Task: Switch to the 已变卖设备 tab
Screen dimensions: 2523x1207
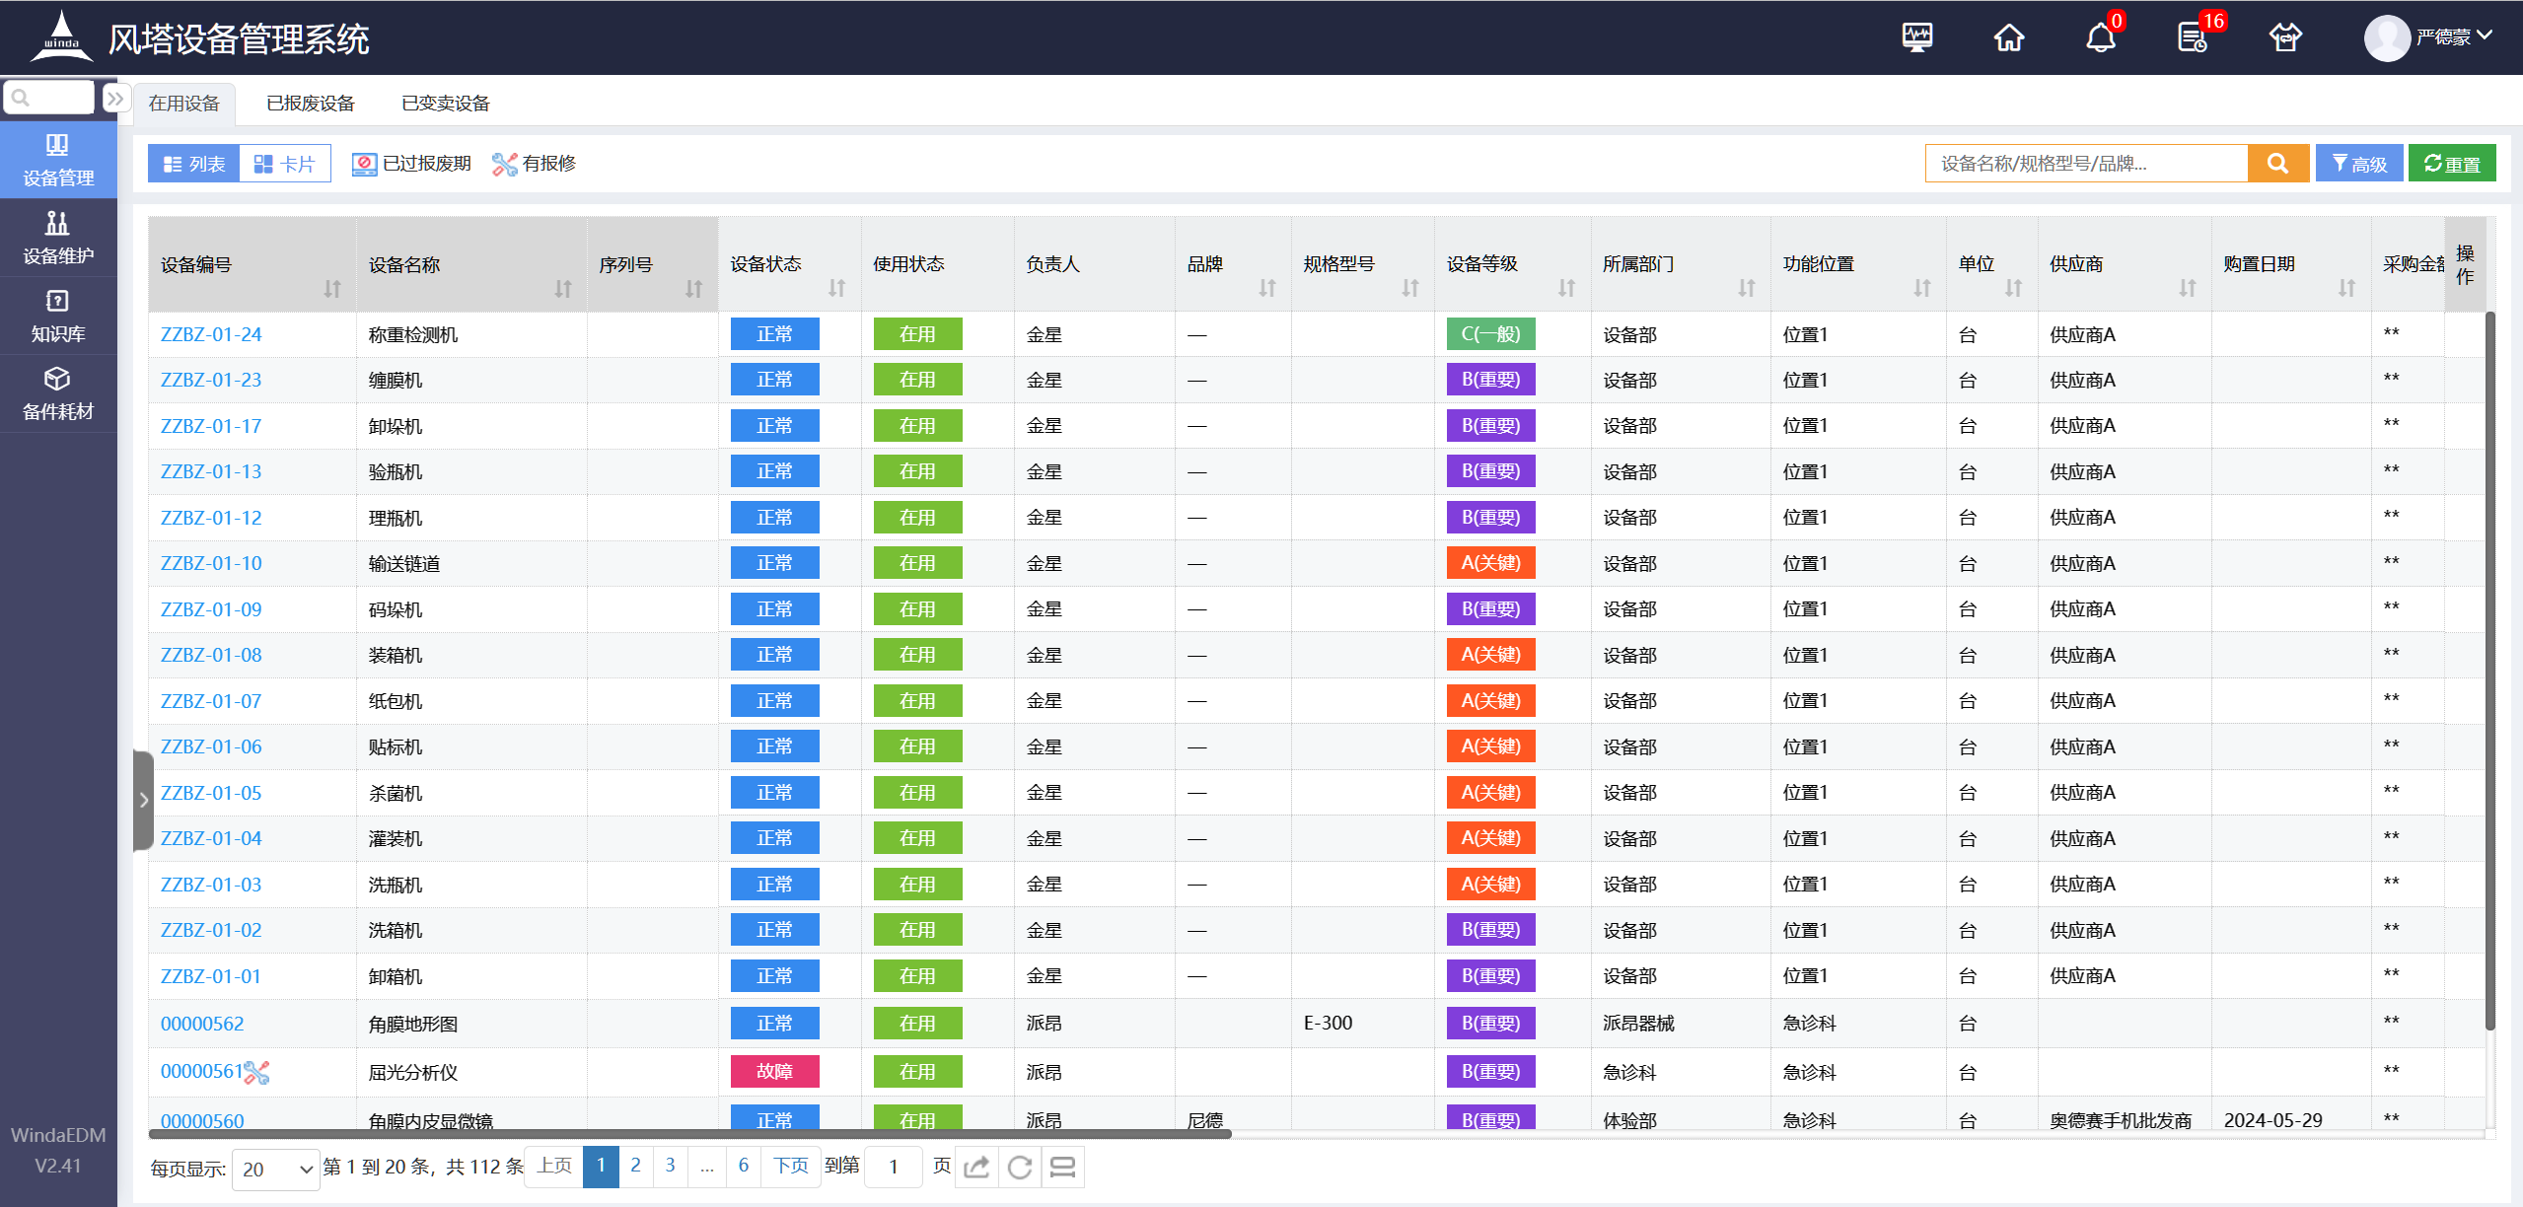Action: [445, 104]
